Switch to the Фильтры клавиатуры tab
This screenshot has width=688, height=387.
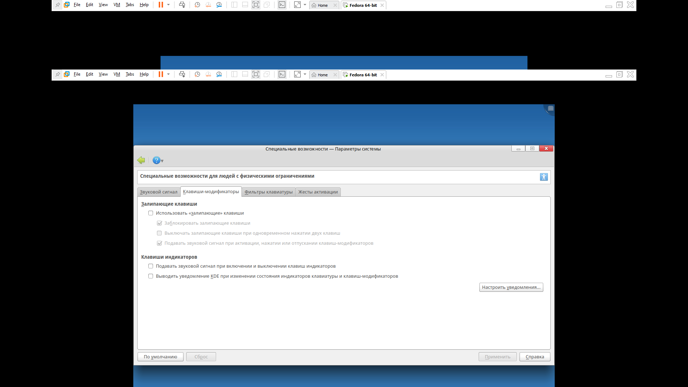click(x=268, y=192)
